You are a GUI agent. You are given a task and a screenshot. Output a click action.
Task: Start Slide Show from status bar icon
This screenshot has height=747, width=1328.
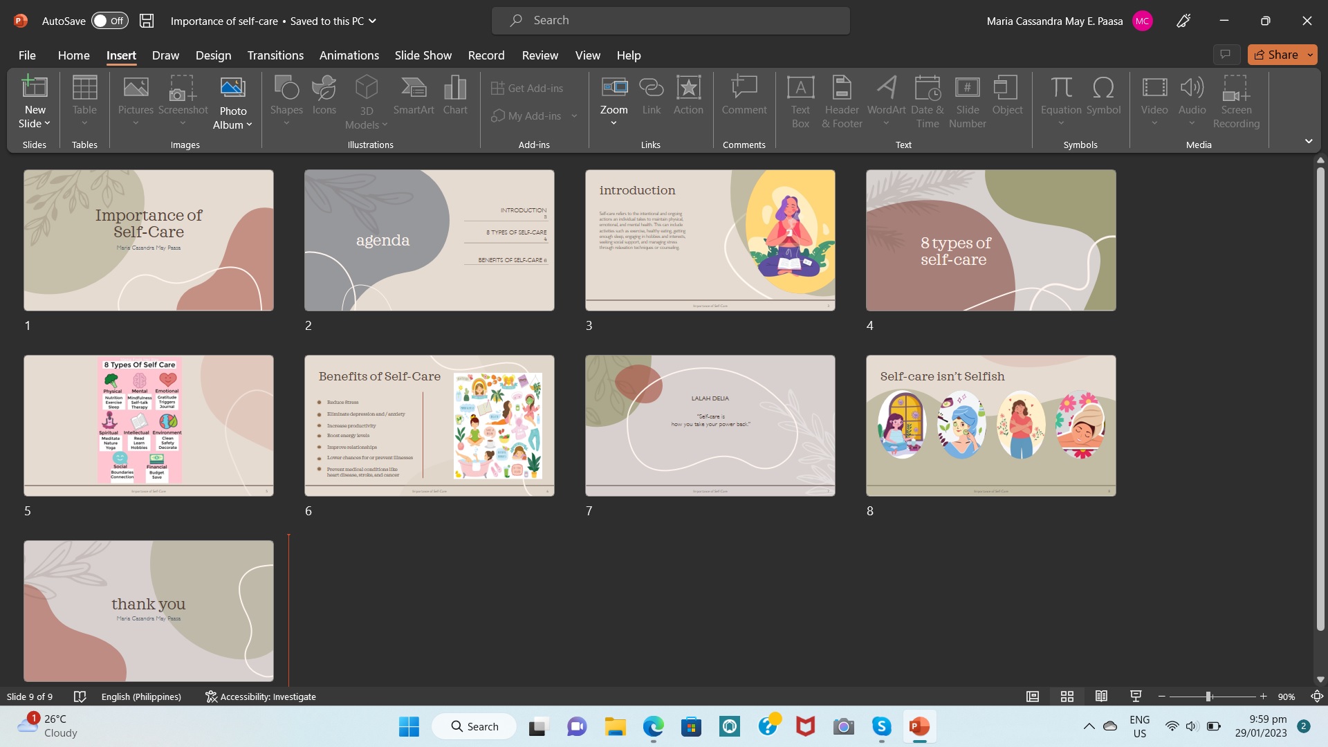[1136, 697]
